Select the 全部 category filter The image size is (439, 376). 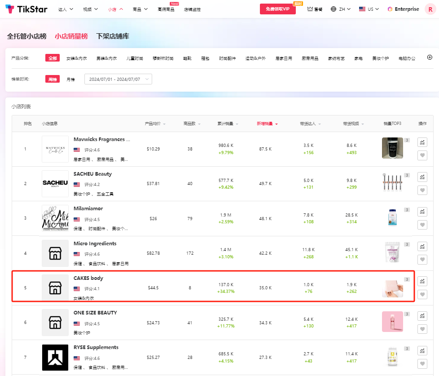53,58
